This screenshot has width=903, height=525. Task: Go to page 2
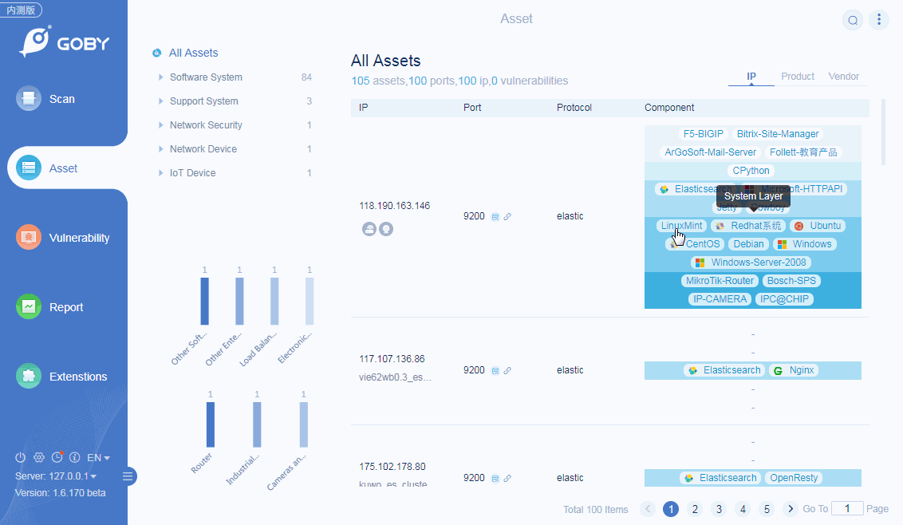pyautogui.click(x=695, y=509)
